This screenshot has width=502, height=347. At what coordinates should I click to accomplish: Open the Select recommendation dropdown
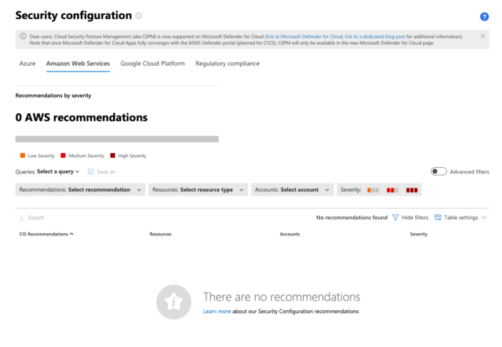(80, 190)
